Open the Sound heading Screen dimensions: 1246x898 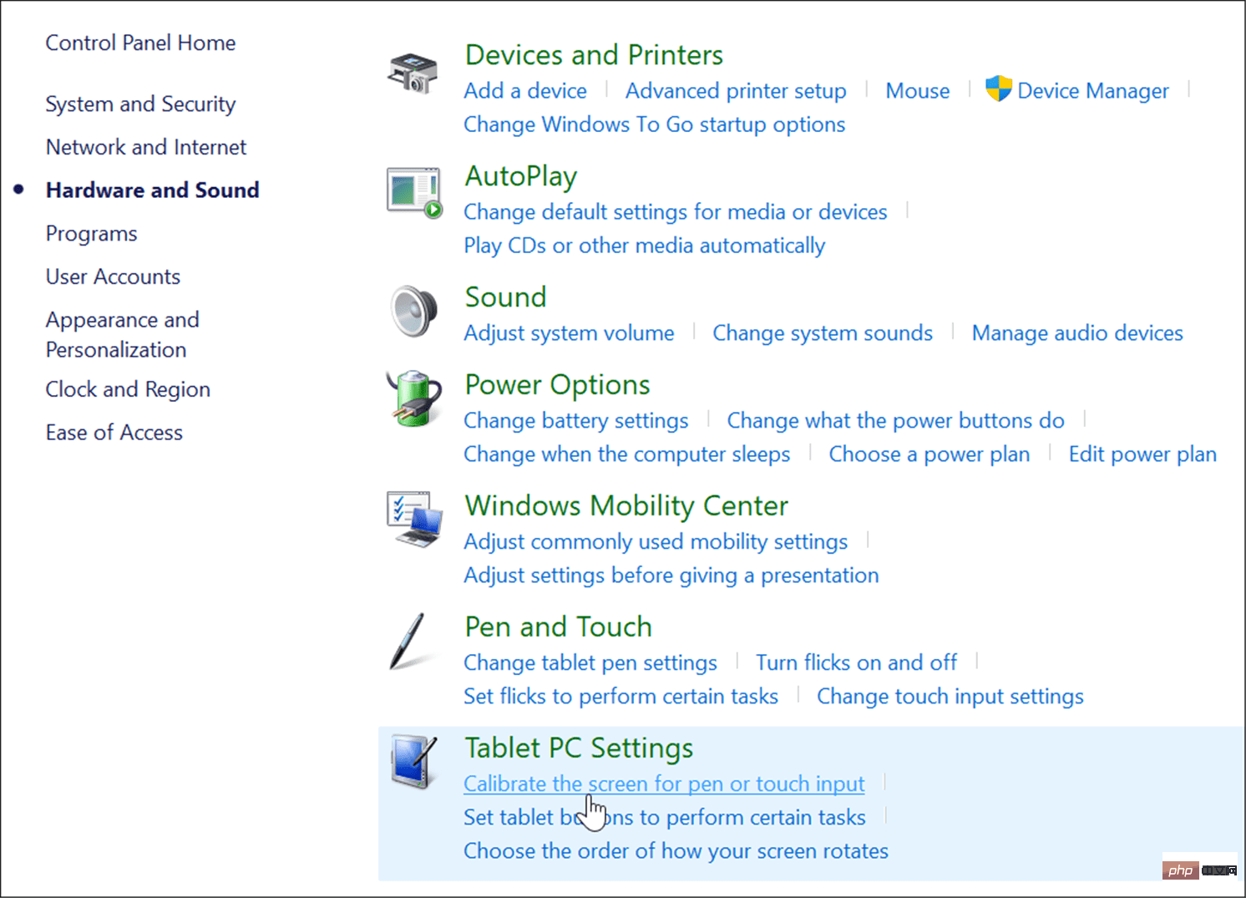coord(506,297)
